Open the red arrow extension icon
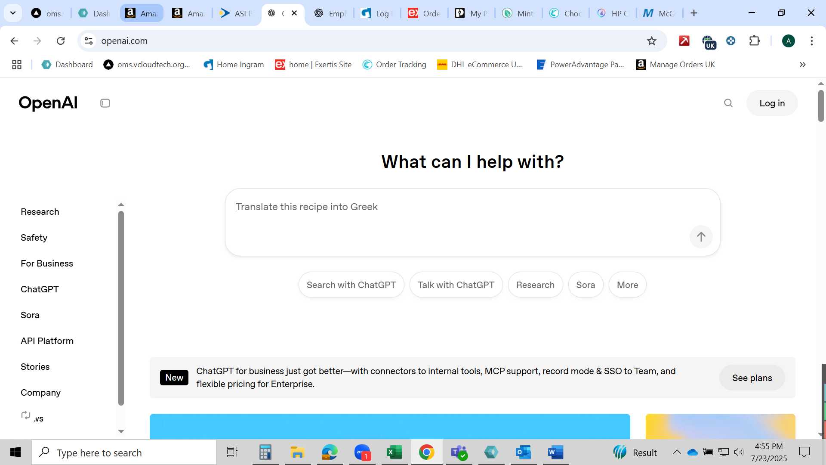Screen dimensions: 826x465 click(x=684, y=41)
